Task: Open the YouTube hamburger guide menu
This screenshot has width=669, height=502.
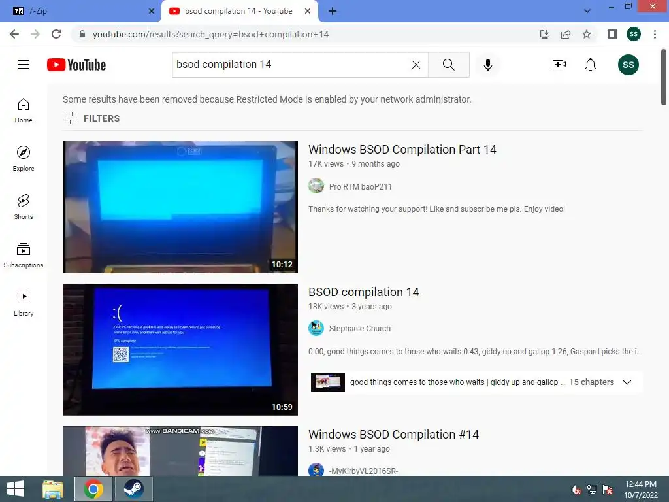Action: tap(24, 65)
